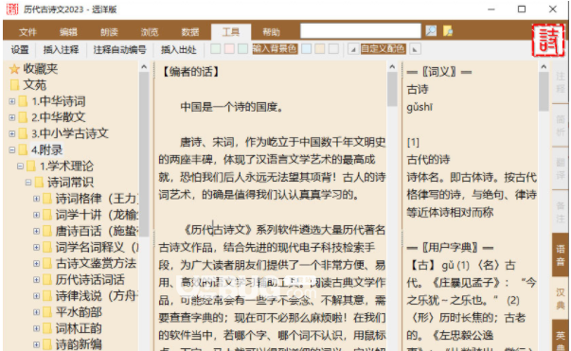Click left arrow beside 自定义配色

tap(352, 49)
